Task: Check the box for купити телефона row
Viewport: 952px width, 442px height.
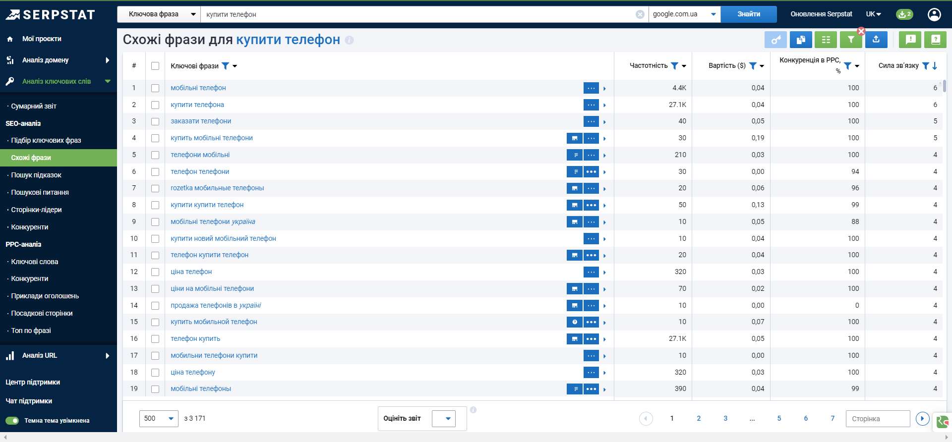Action: (x=155, y=105)
